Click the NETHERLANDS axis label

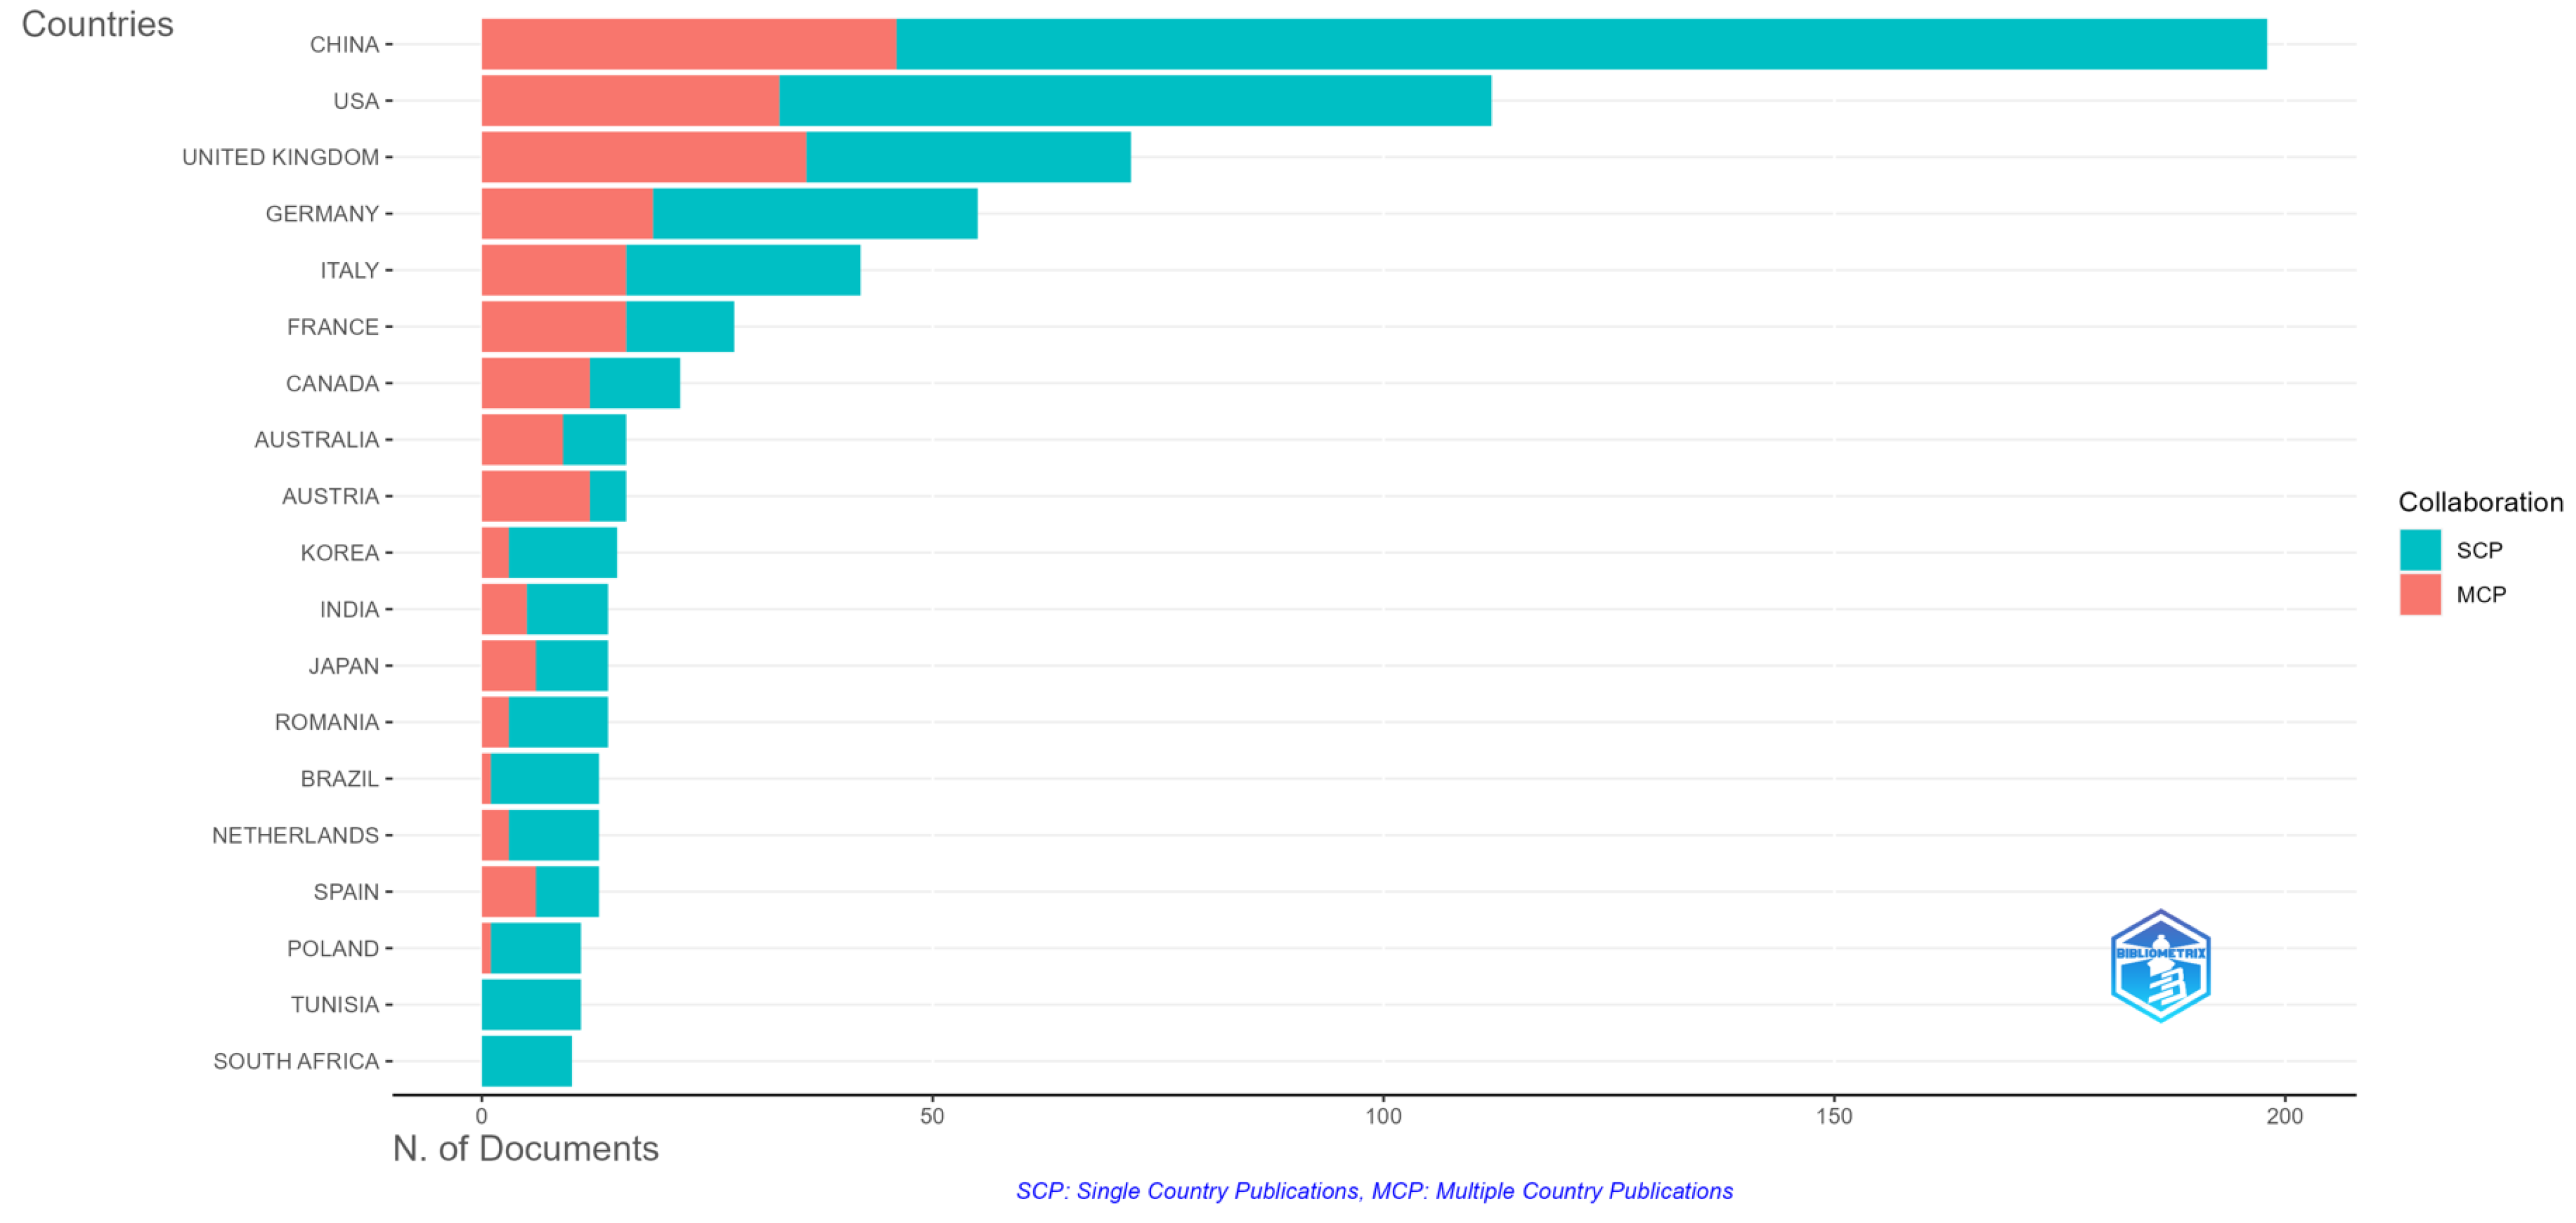[x=295, y=835]
